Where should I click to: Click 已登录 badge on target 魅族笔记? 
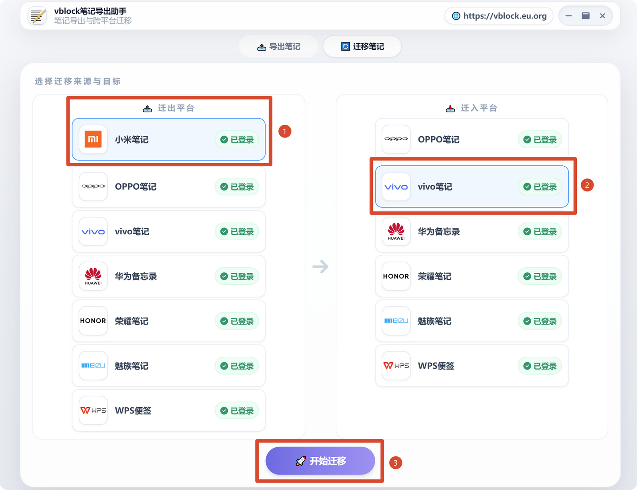tap(540, 321)
